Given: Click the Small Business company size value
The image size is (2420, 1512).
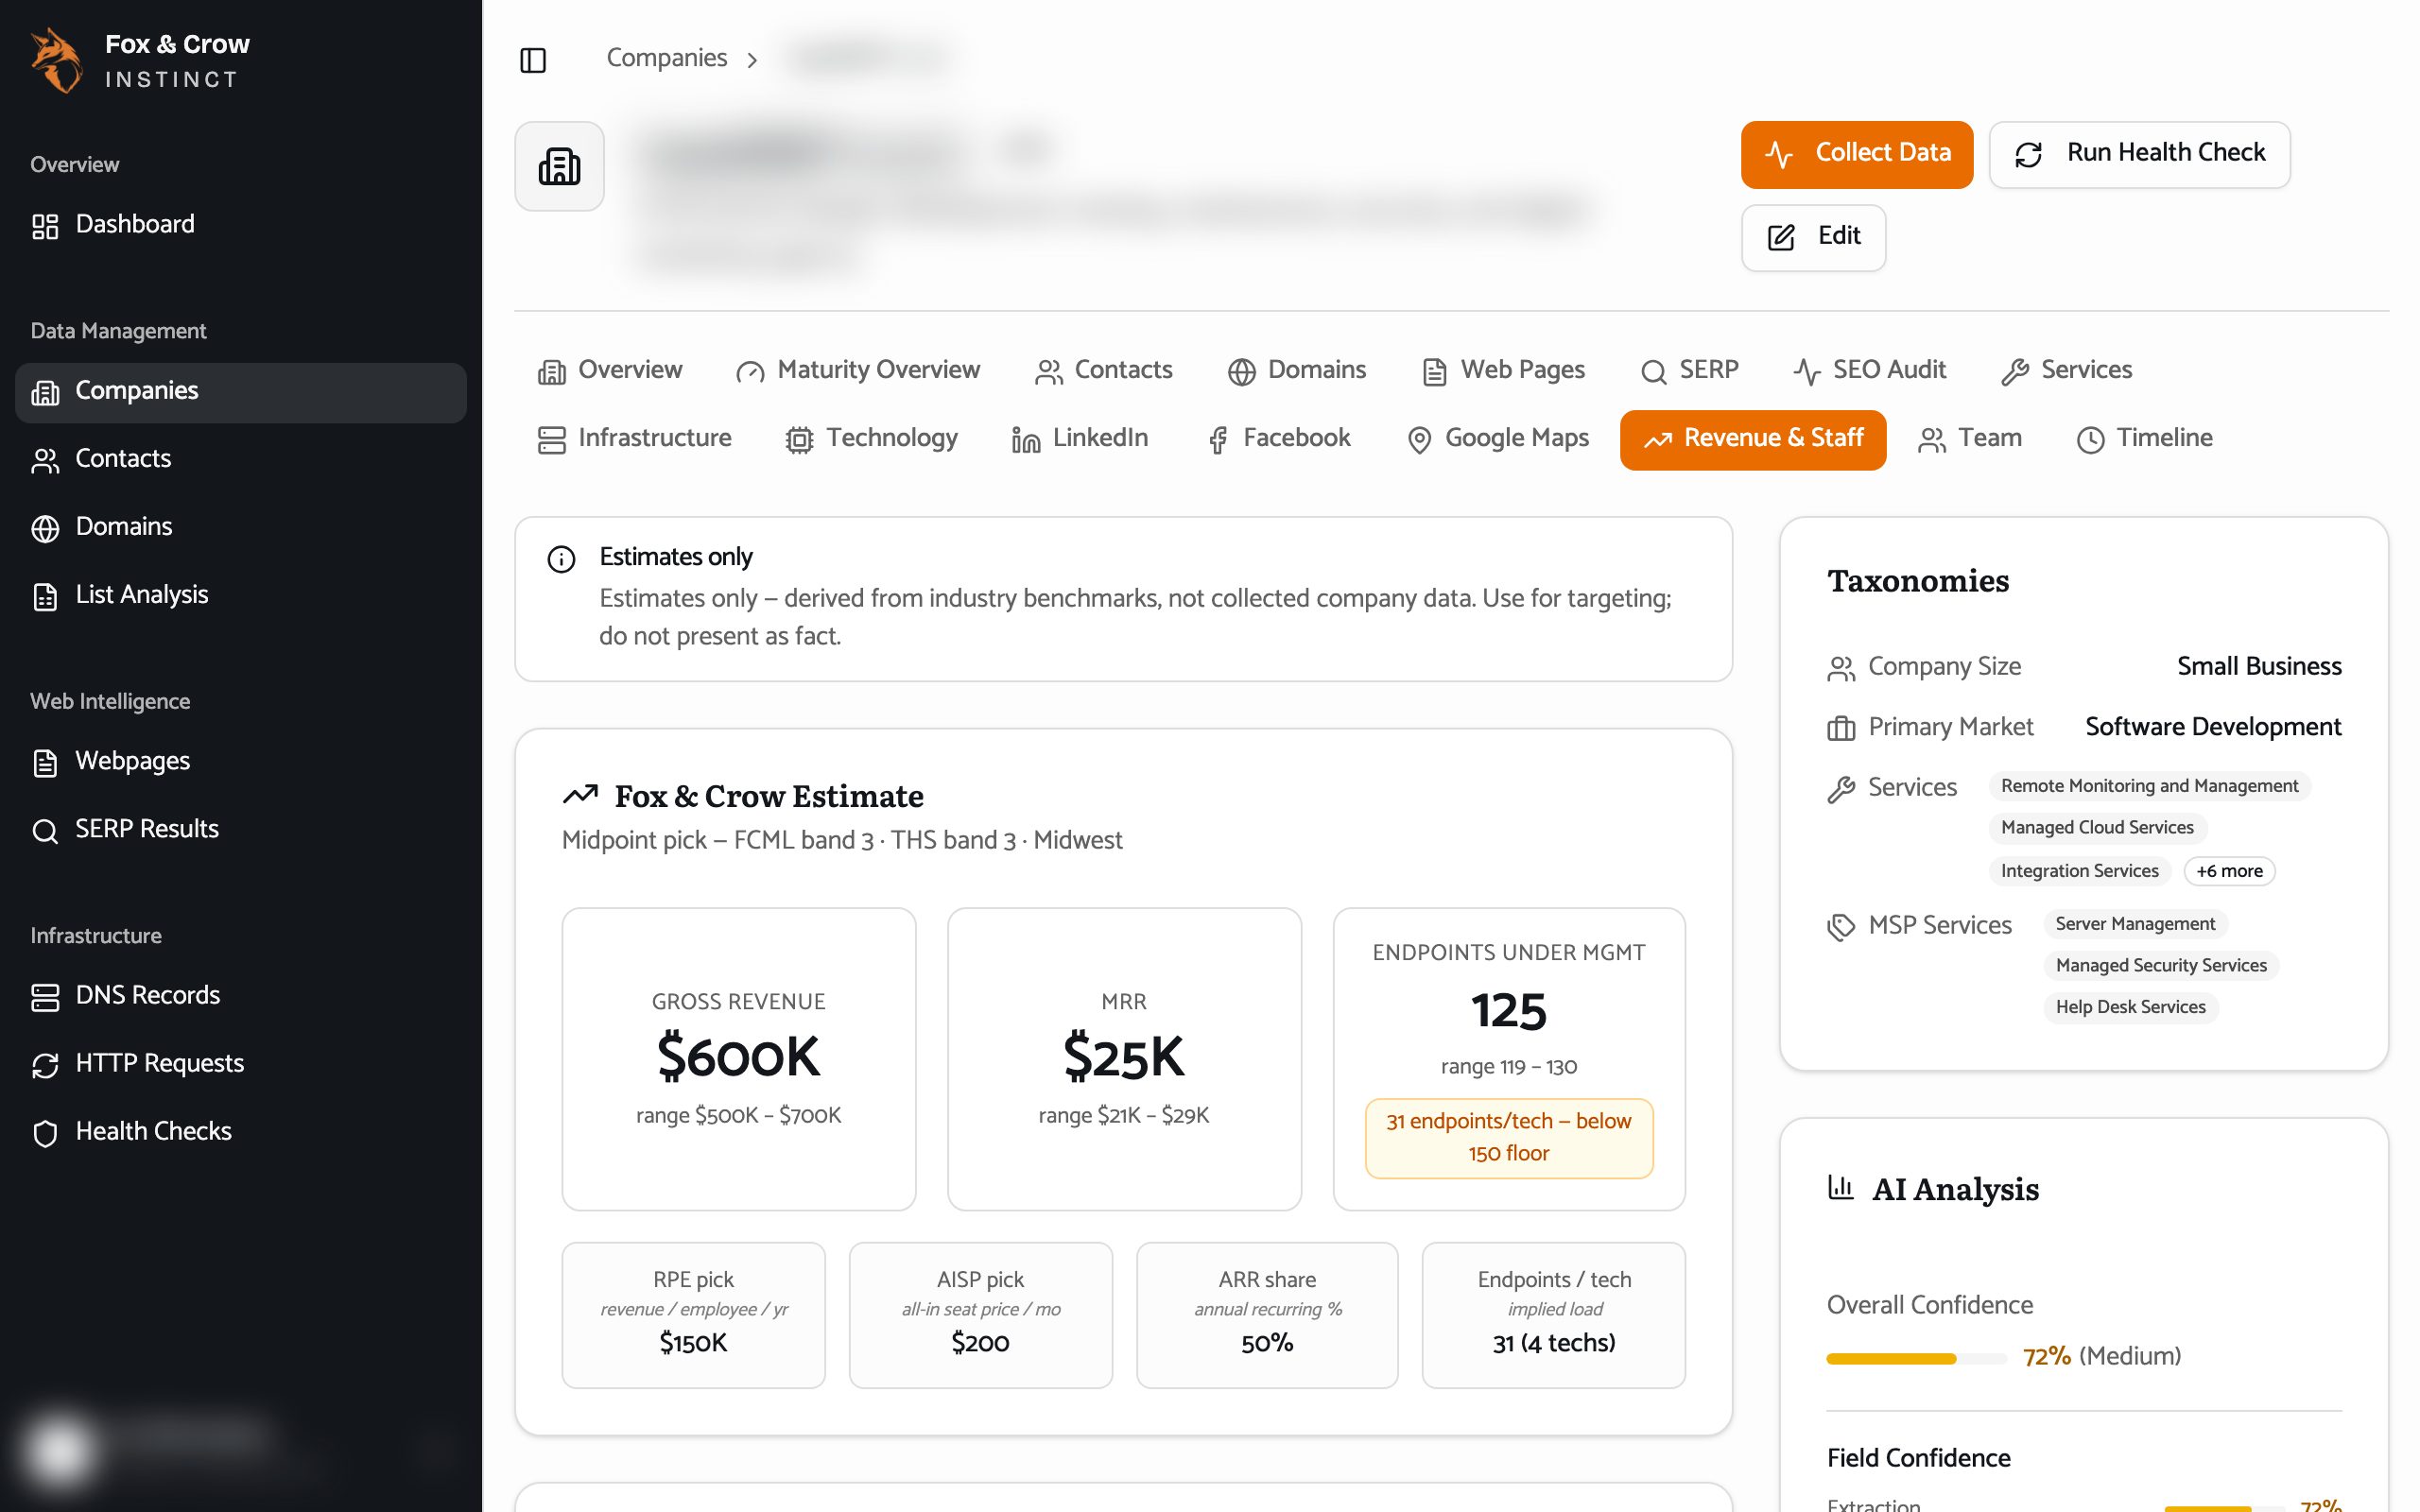Looking at the screenshot, I should (x=2259, y=667).
